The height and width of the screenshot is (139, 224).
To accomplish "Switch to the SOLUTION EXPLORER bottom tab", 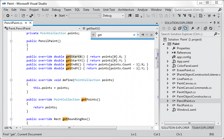I will (x=175, y=128).
